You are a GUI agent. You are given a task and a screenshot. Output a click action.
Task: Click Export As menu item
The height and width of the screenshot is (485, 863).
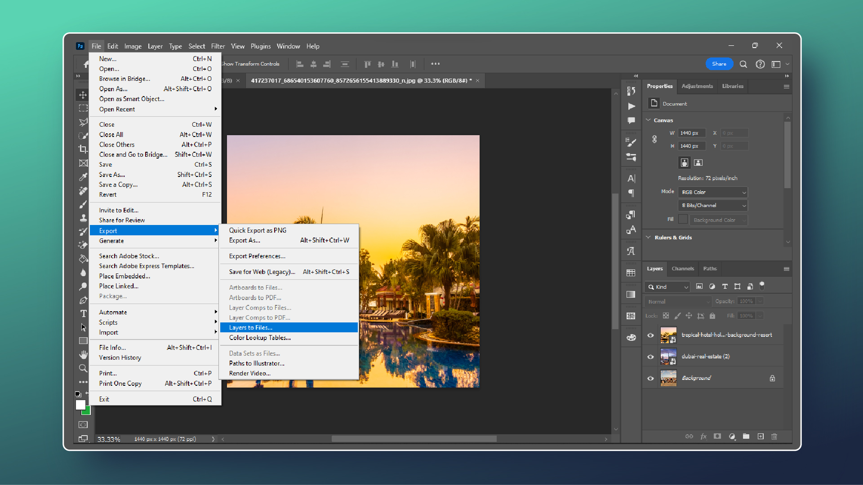(243, 240)
